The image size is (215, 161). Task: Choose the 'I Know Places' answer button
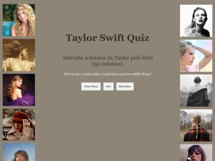(x=91, y=86)
